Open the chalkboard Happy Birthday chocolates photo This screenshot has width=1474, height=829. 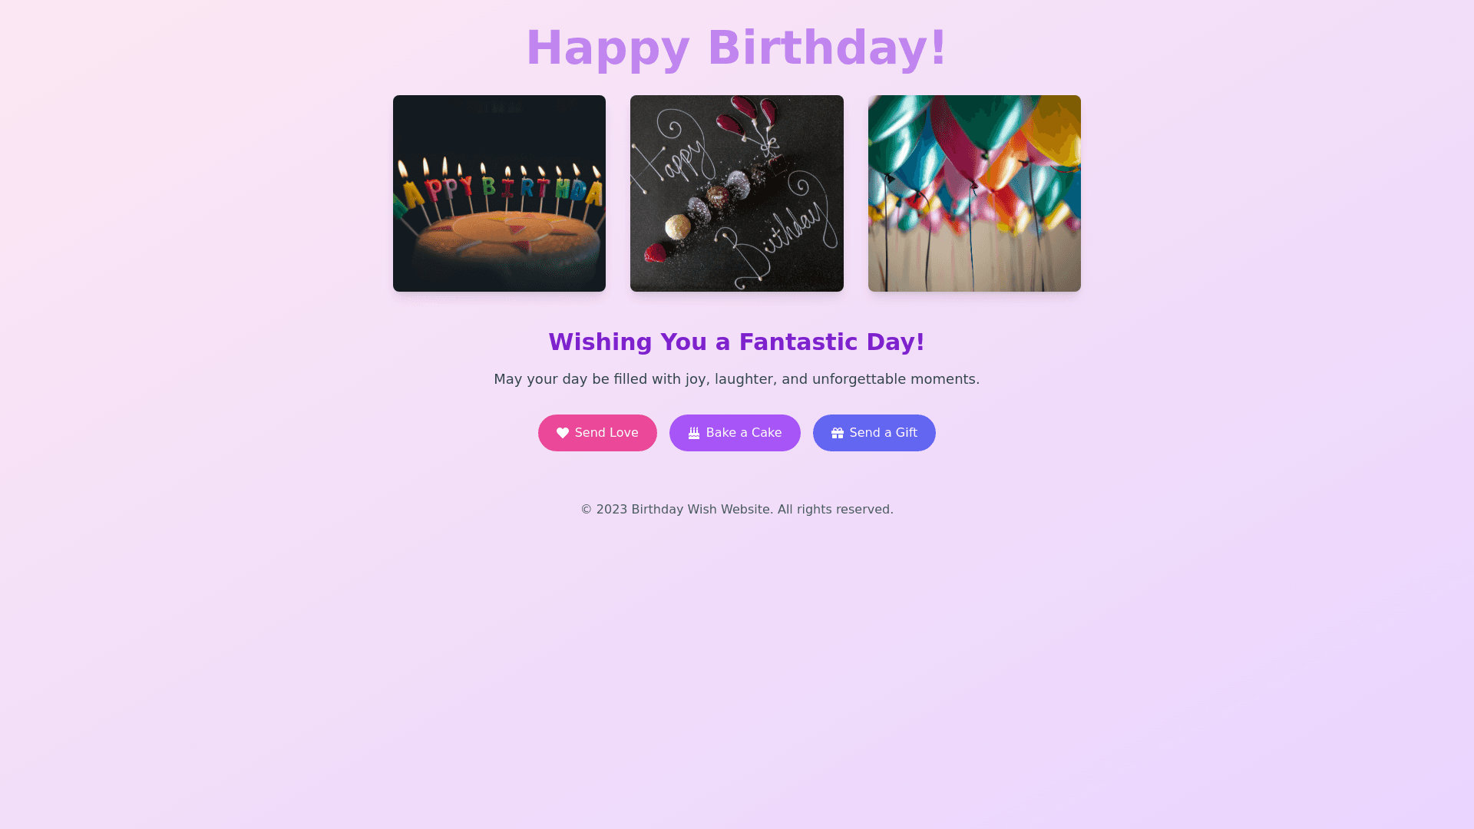click(x=737, y=193)
